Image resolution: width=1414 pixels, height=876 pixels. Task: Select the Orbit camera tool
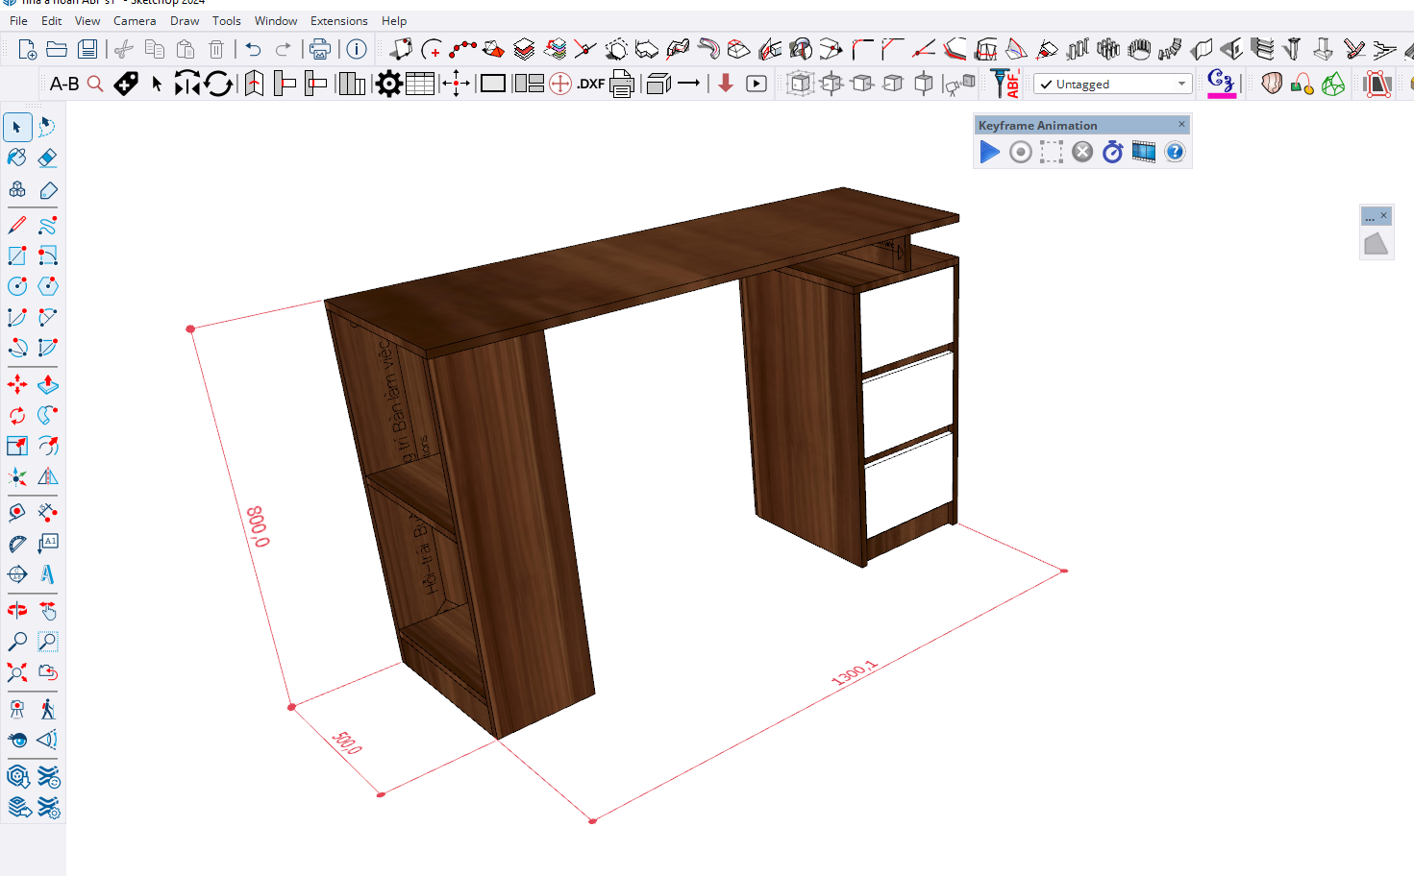click(17, 611)
